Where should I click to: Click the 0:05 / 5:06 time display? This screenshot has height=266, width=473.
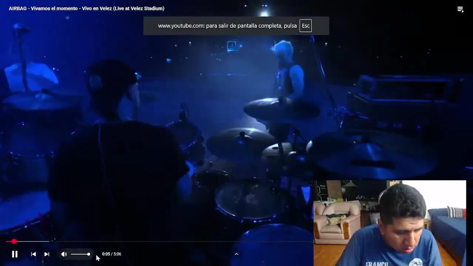click(112, 254)
